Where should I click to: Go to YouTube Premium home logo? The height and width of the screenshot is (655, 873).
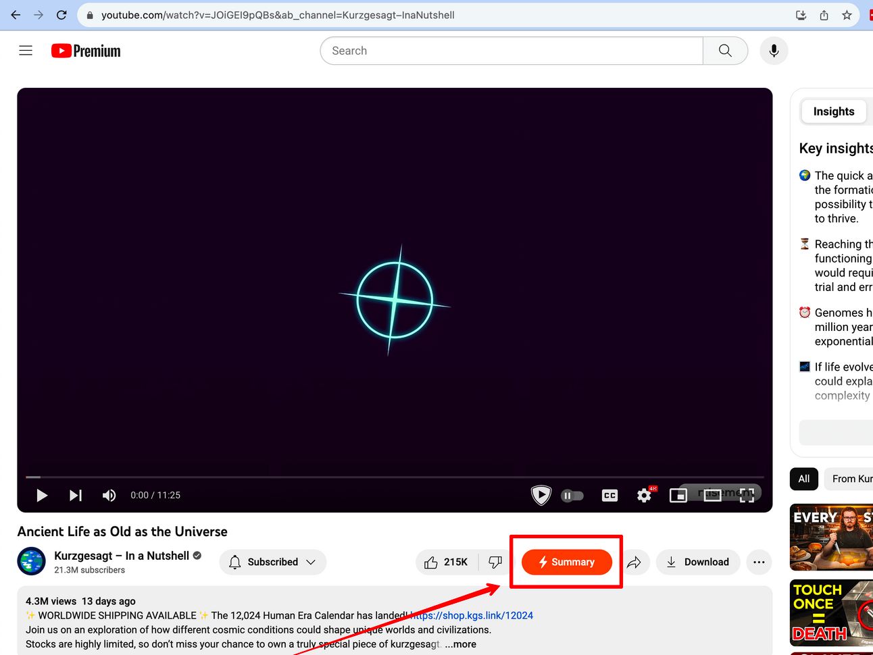86,51
